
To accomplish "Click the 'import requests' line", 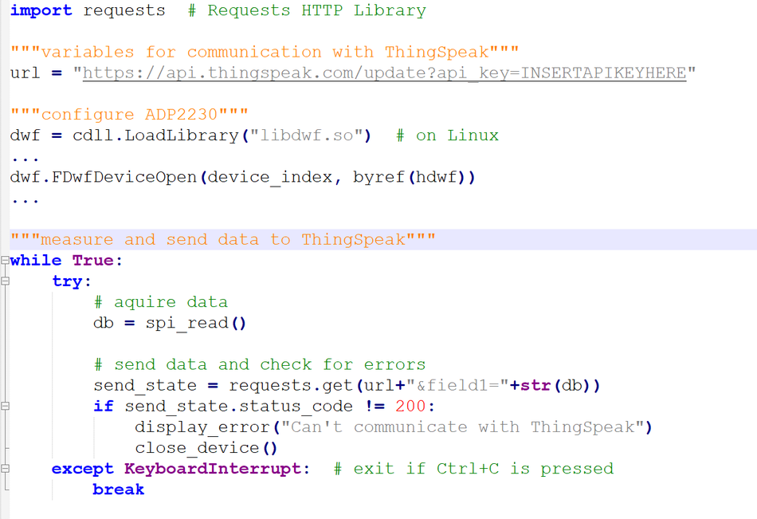I will point(88,10).
